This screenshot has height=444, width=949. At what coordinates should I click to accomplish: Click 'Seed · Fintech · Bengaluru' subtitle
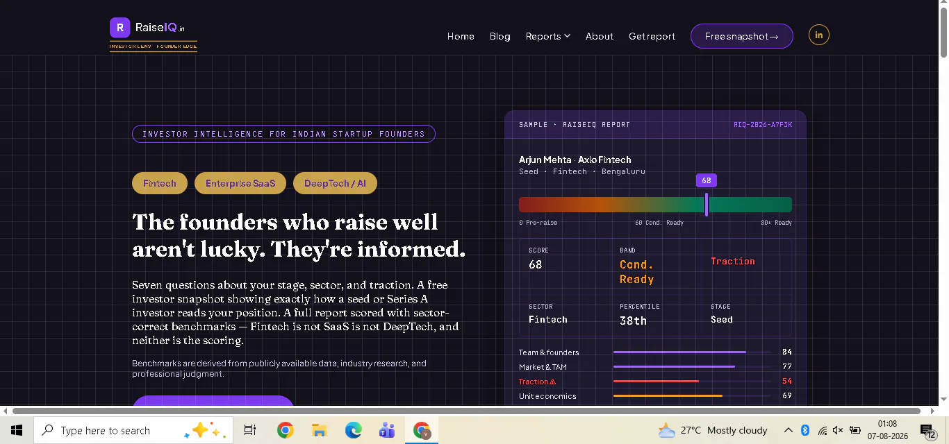(x=582, y=171)
